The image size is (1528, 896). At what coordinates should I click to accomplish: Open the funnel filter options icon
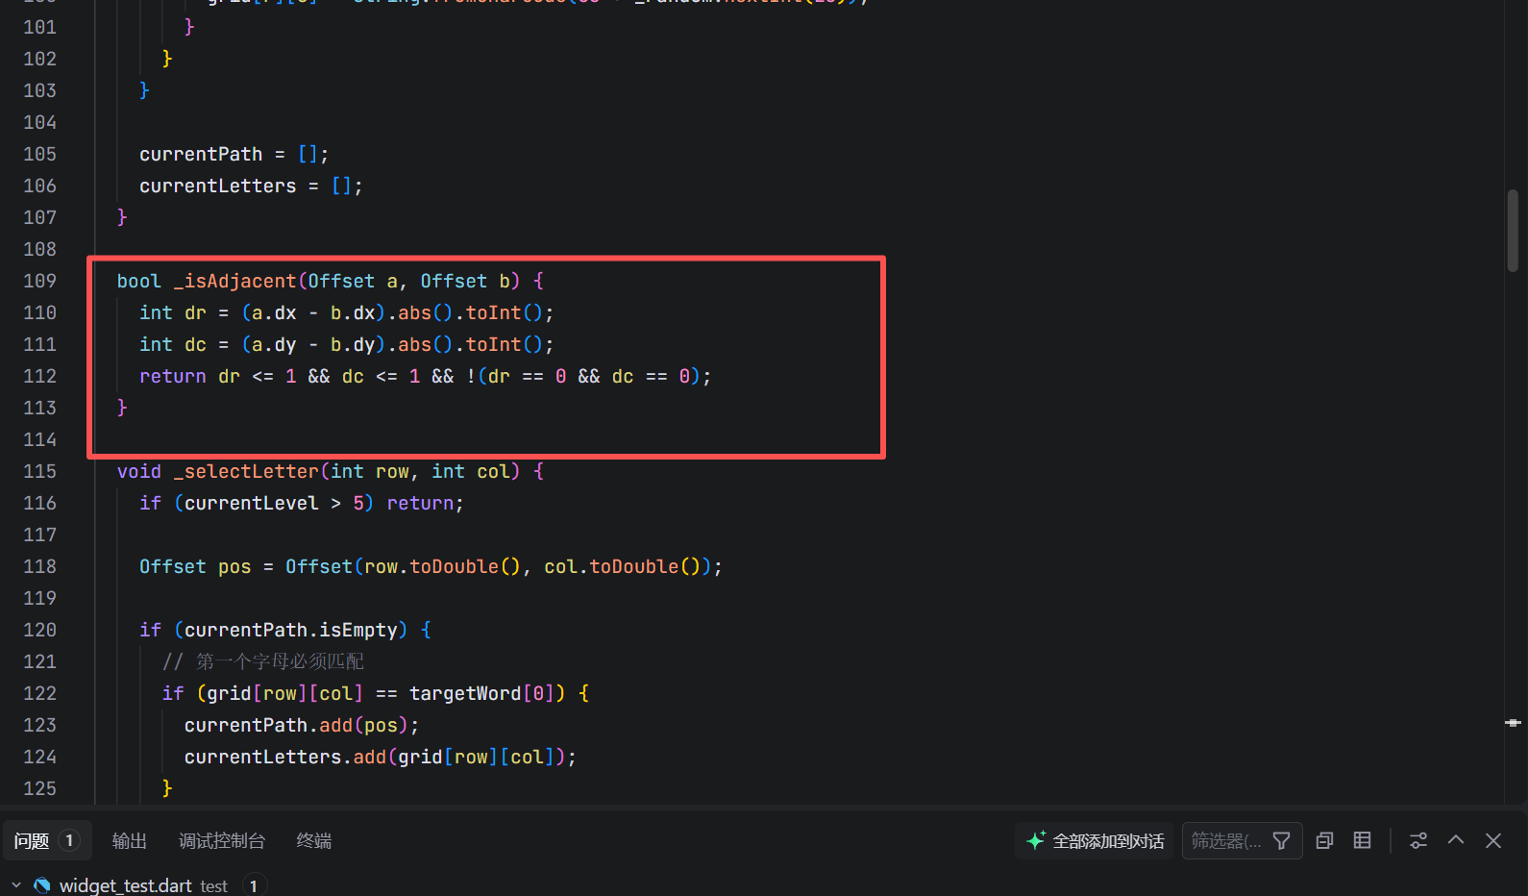[x=1281, y=841]
